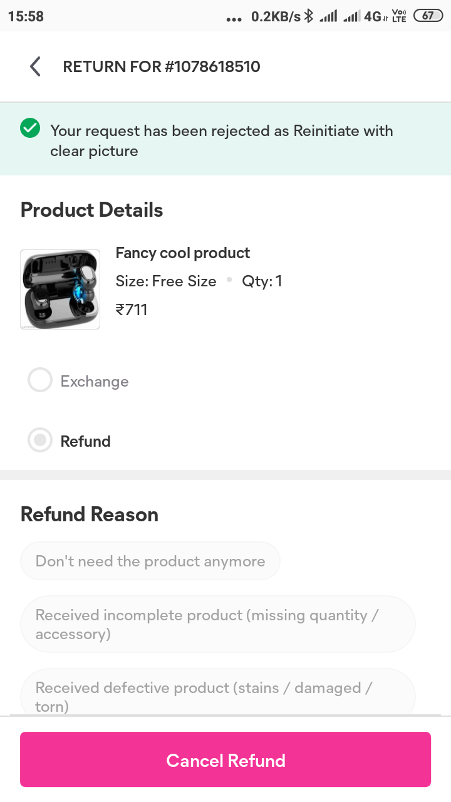Viewport: 451px width, 802px height.
Task: Open the earbuds product thumbnail
Action: tap(60, 289)
